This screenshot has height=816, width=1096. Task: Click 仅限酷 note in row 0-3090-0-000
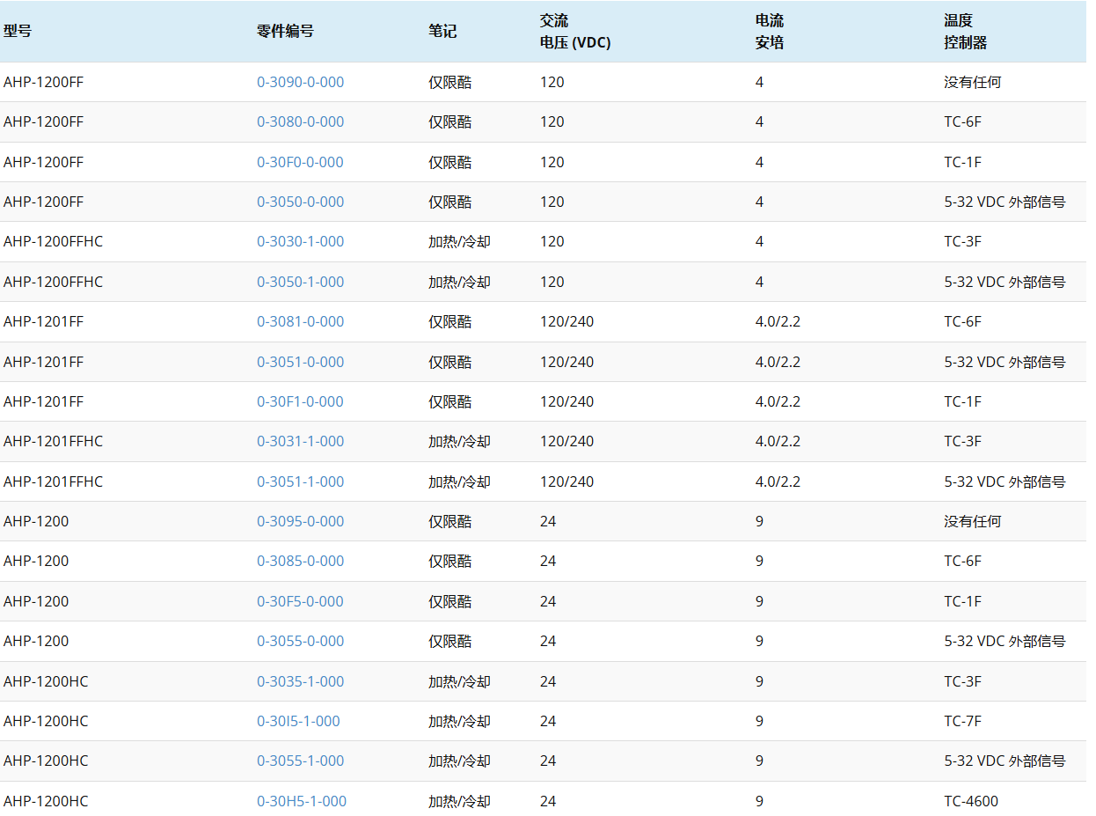[x=450, y=82]
